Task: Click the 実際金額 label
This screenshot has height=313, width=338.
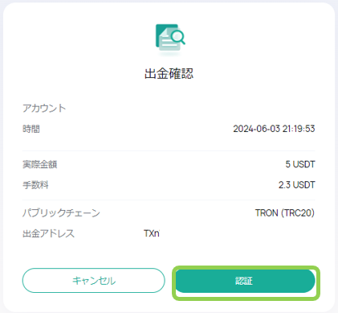Action: (x=39, y=164)
